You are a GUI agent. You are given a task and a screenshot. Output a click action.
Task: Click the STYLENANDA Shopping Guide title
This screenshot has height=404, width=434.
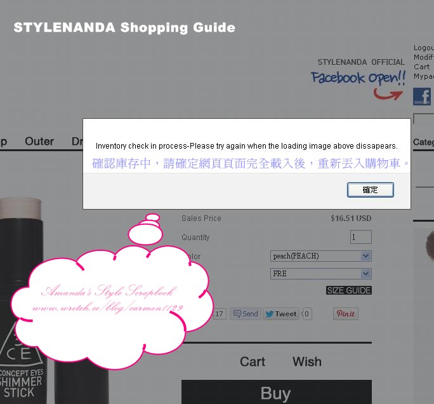(124, 27)
